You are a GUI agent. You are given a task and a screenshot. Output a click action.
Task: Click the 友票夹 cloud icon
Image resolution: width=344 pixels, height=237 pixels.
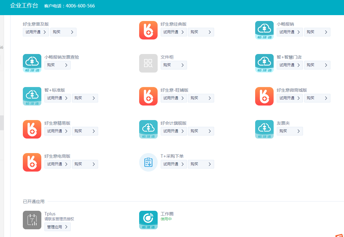coord(264,129)
